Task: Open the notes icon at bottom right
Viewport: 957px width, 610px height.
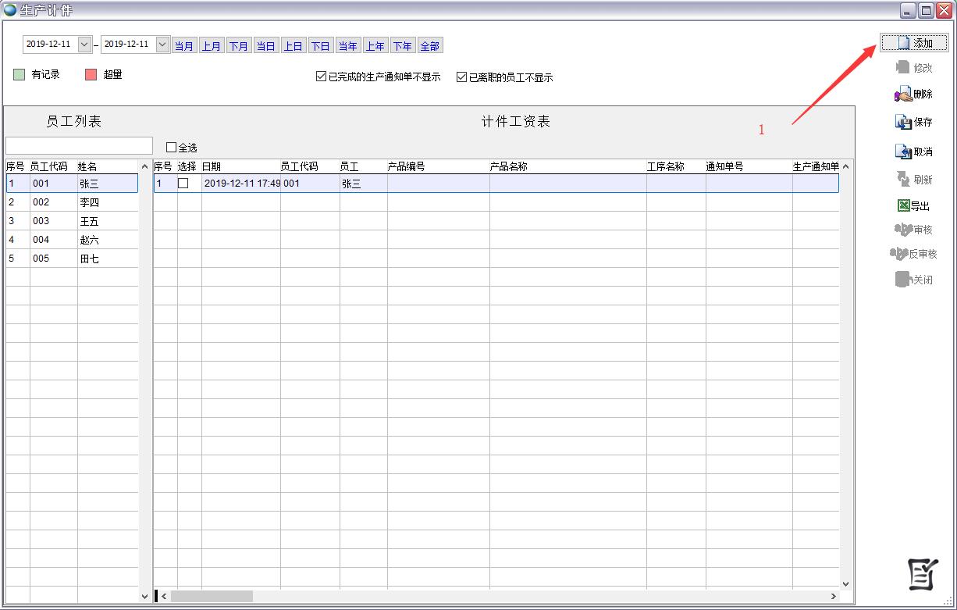Action: point(923,575)
